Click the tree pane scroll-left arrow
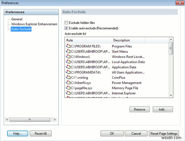Viewport: 185px width, 141px height. click(7, 120)
